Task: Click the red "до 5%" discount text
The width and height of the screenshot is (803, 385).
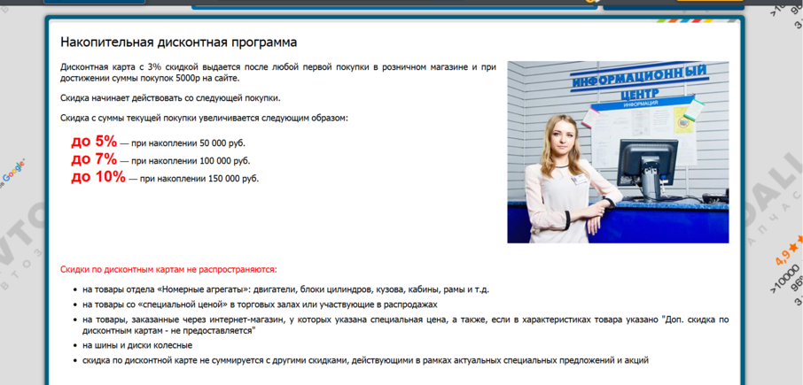Action: click(94, 141)
